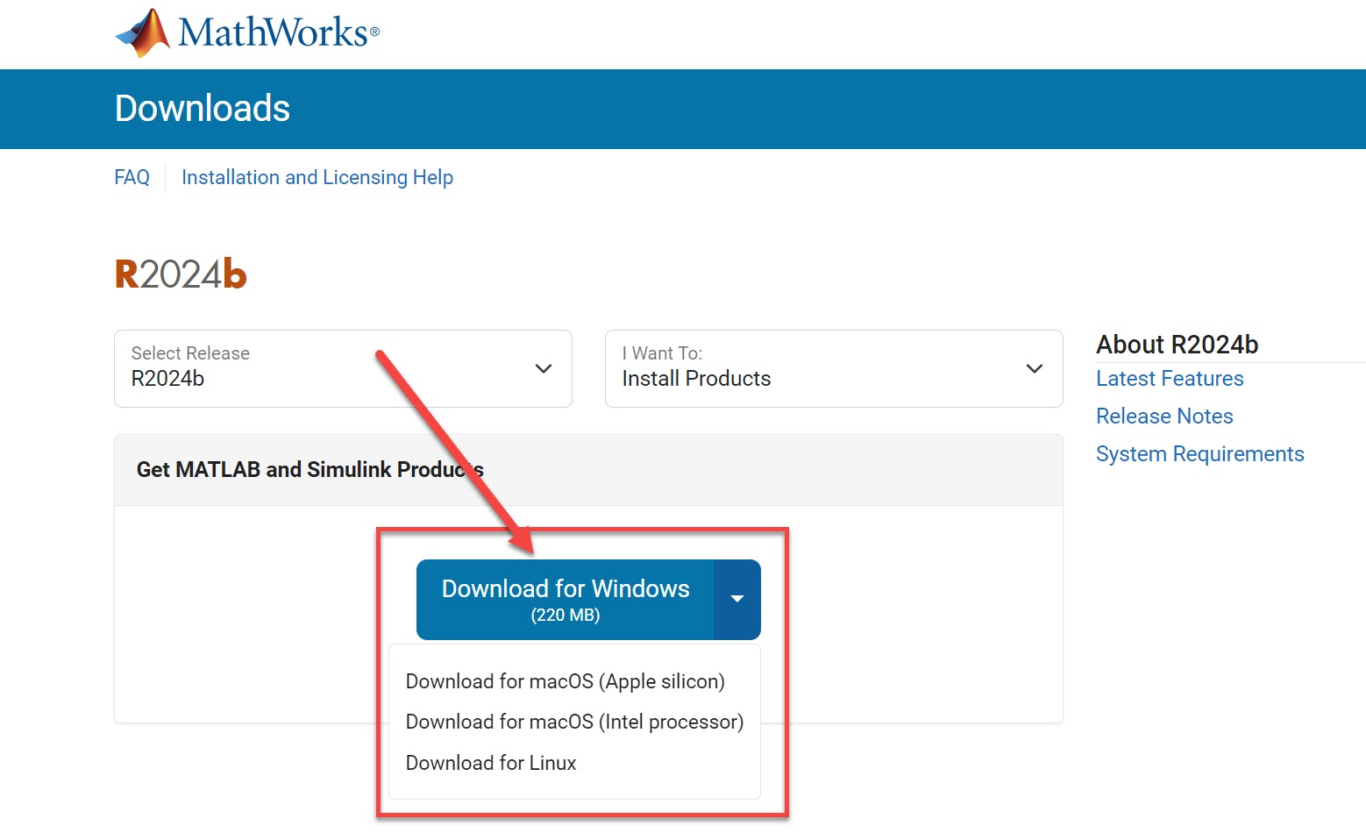Open the FAQ link

[x=132, y=177]
